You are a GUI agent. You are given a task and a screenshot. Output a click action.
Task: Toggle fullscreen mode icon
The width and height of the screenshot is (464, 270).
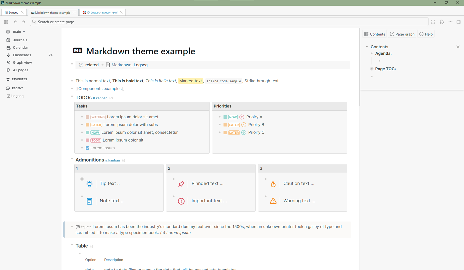point(433,22)
